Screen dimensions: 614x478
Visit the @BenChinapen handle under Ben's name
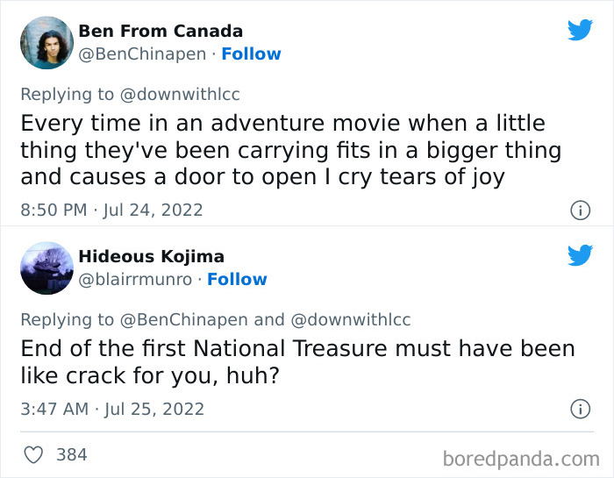coord(142,54)
